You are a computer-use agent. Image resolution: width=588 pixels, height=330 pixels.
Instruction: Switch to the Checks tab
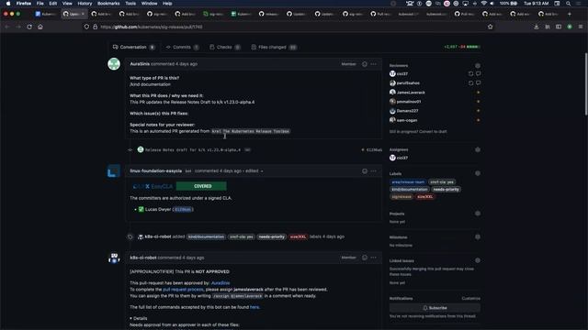click(225, 47)
